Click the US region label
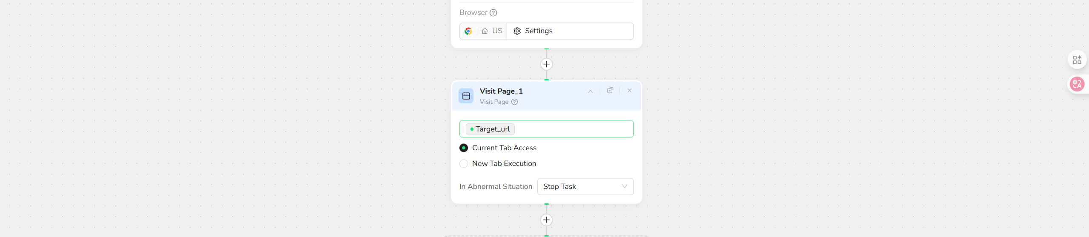 point(497,31)
